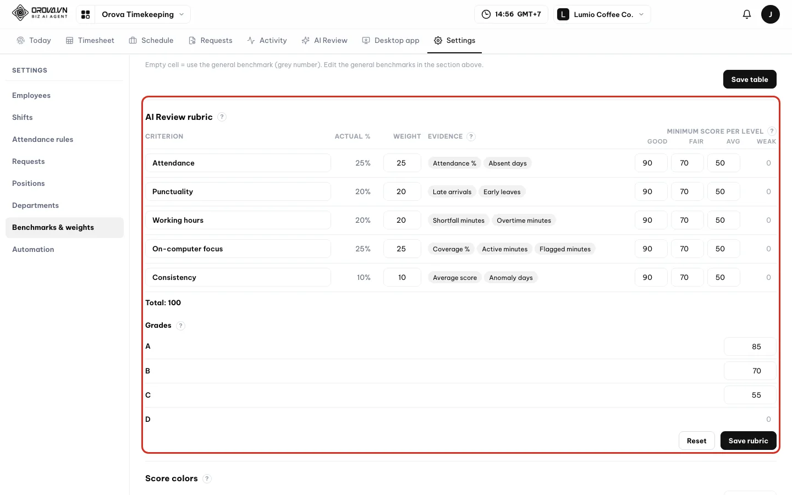792x495 pixels.
Task: Click the grade C threshold field
Action: 750,395
